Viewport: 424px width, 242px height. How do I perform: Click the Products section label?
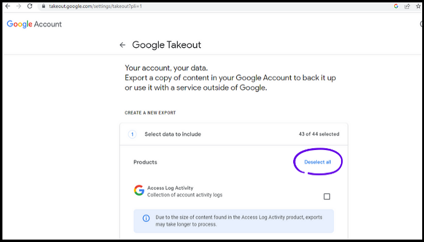145,162
